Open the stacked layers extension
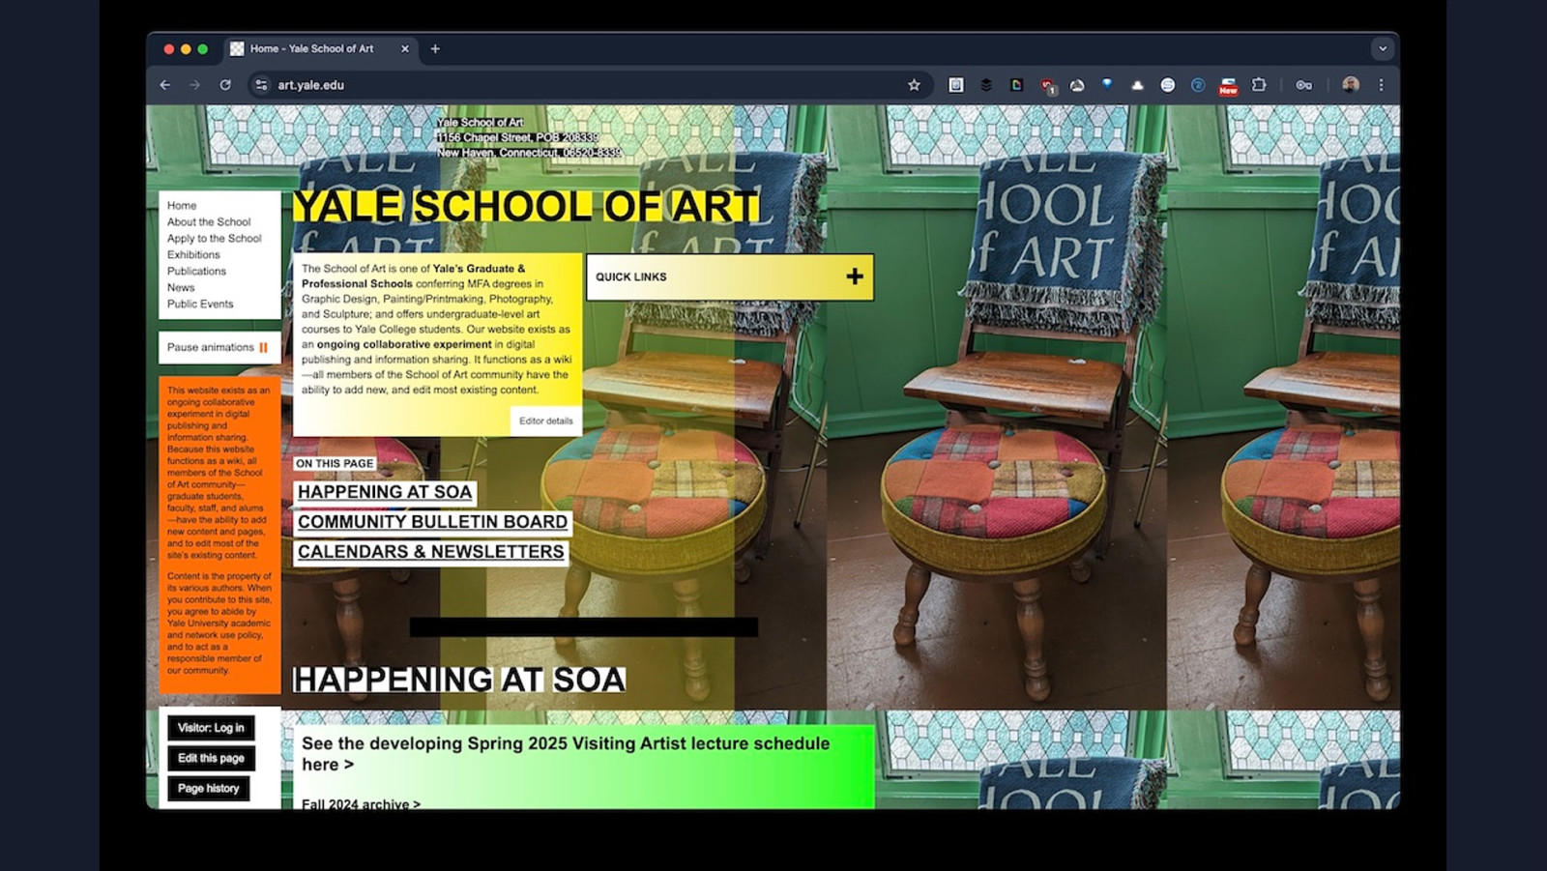1547x871 pixels. 986,85
